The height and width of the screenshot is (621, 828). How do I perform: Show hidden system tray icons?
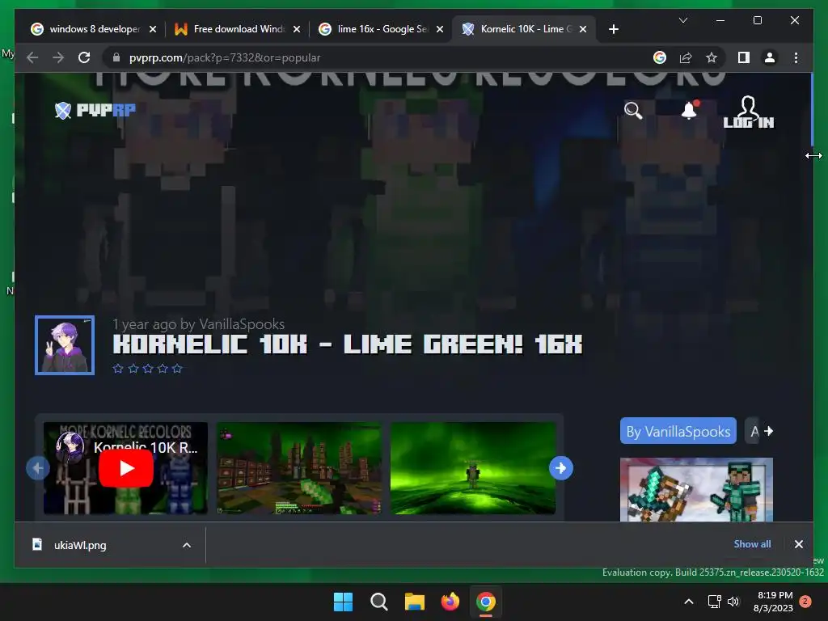(689, 602)
